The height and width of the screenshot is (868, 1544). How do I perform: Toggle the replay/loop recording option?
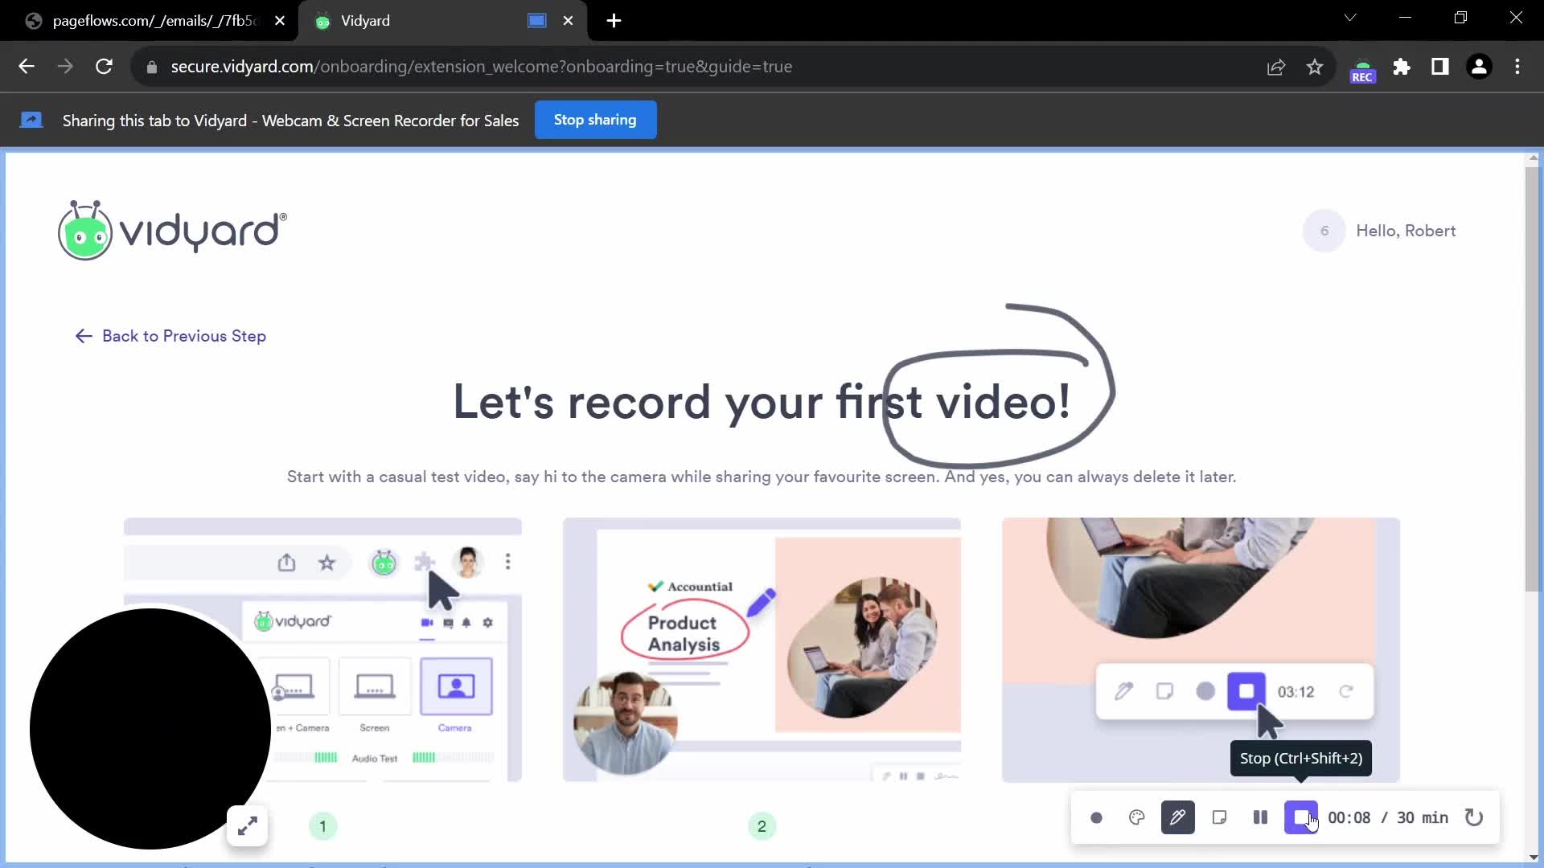(1475, 816)
